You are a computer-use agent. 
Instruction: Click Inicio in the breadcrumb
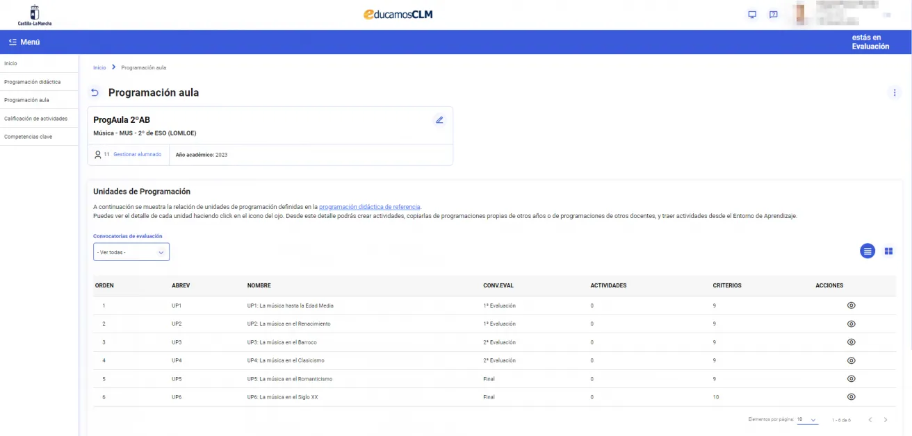[x=99, y=68]
